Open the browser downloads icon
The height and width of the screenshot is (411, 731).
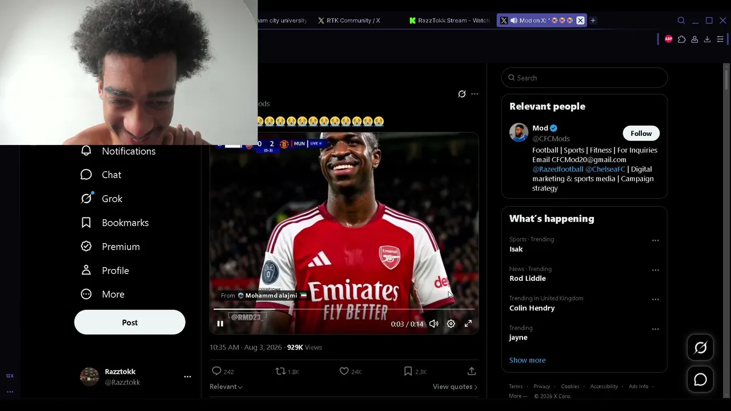pos(707,39)
